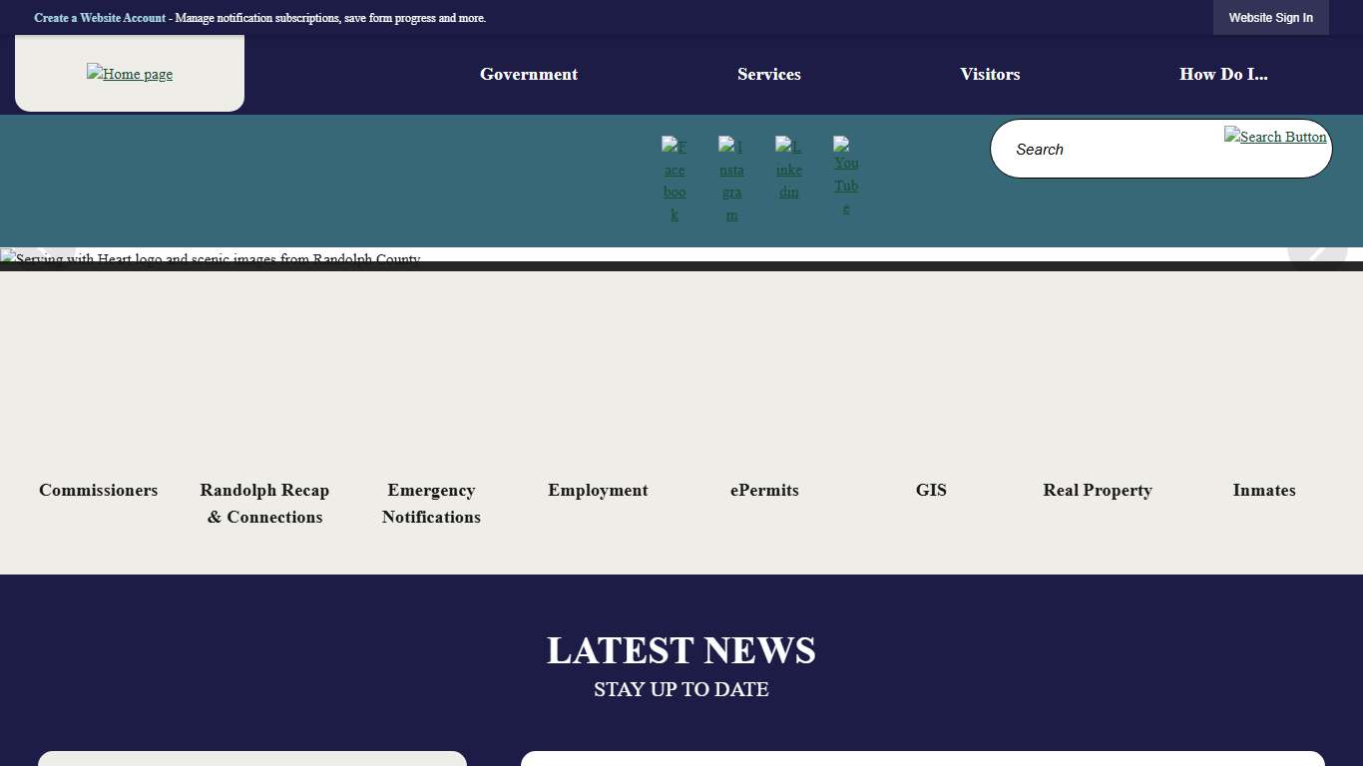1363x766 pixels.
Task: View Employment opportunities
Action: tap(598, 490)
